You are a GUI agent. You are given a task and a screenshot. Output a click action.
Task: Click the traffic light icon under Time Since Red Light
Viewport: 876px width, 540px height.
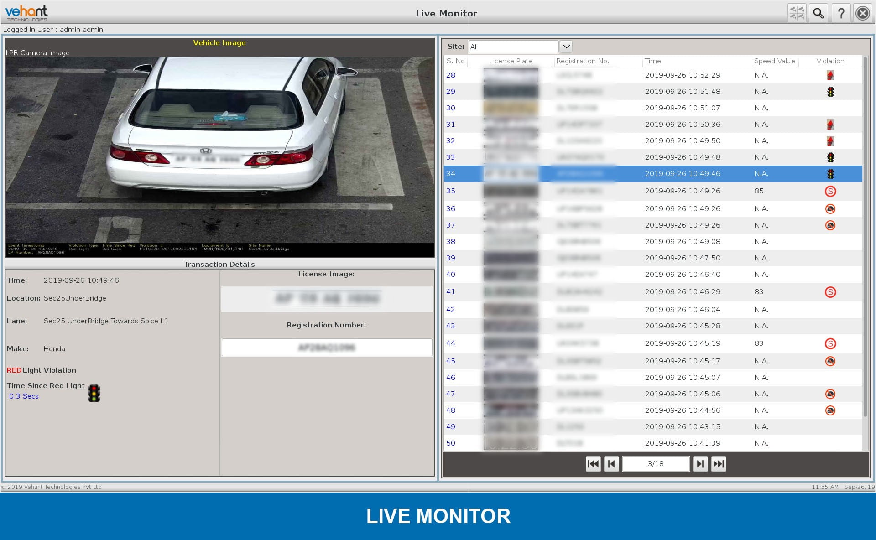94,393
